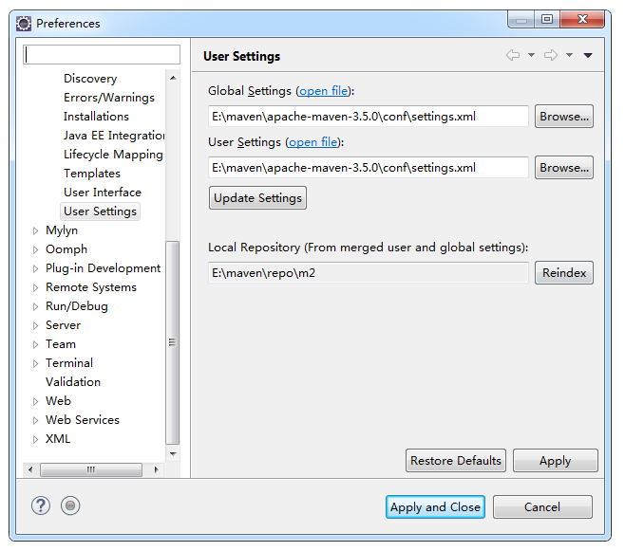Screen dimensions: 625x551
Task: Click the Apply button
Action: [556, 461]
